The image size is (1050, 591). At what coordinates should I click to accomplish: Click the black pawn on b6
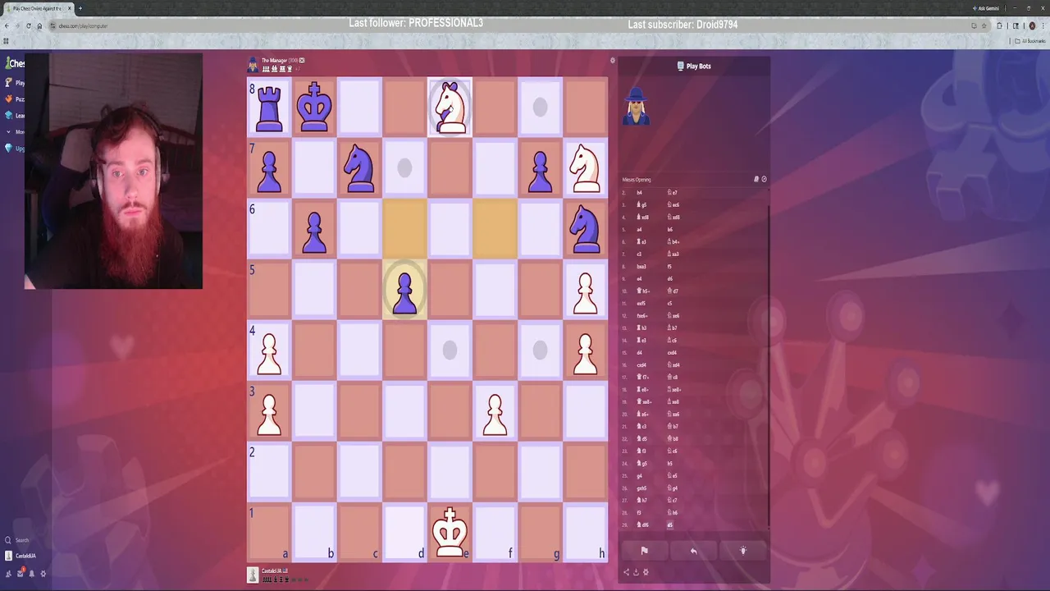[314, 232]
